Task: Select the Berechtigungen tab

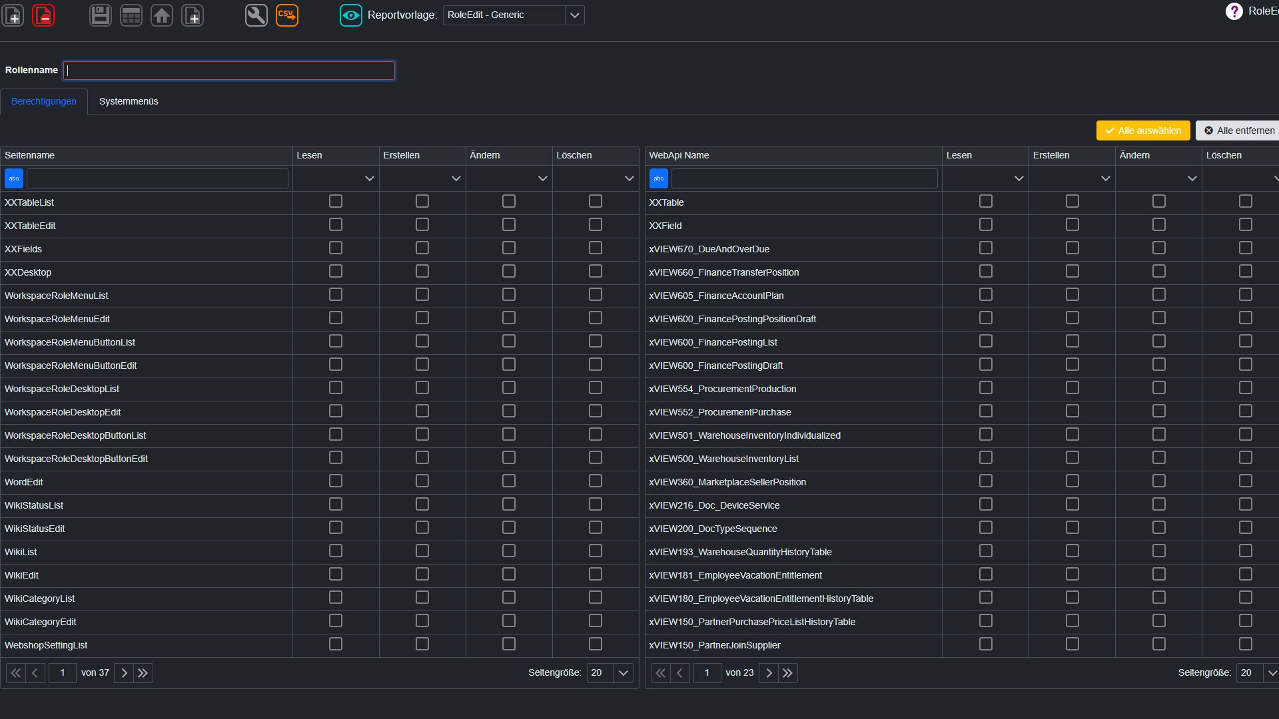Action: (x=44, y=101)
